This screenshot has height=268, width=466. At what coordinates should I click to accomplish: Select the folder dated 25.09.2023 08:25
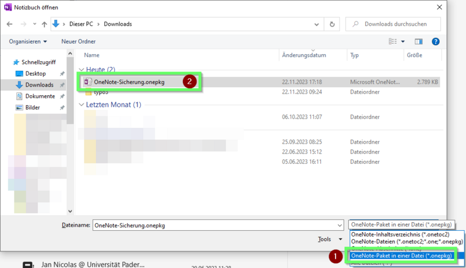pyautogui.click(x=259, y=142)
